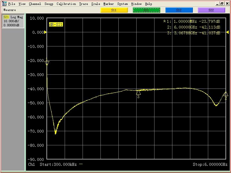Click the S21 Log Mag trace status panel
Screen dimensions: 231x173
(13, 21)
